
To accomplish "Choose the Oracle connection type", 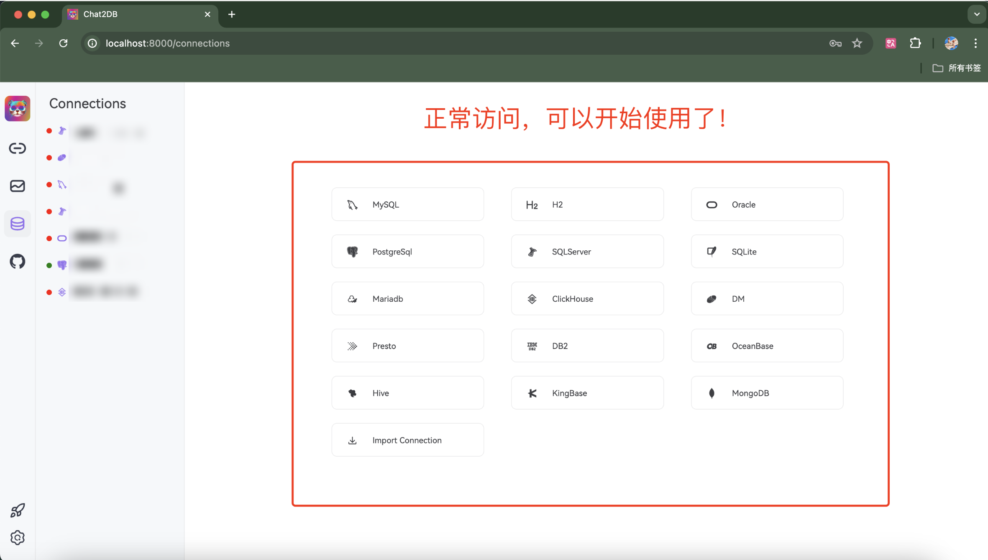I will click(767, 204).
